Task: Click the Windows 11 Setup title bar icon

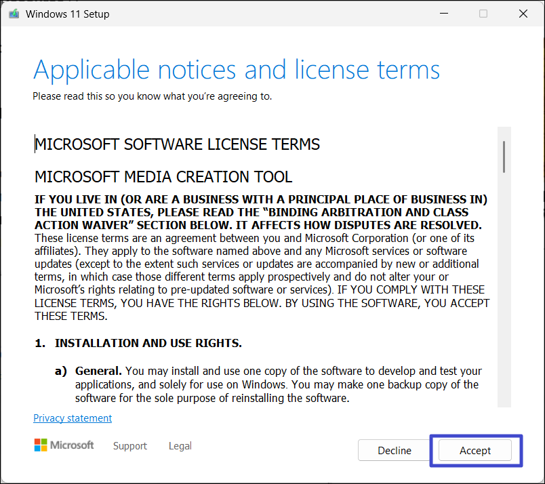Action: click(13, 14)
